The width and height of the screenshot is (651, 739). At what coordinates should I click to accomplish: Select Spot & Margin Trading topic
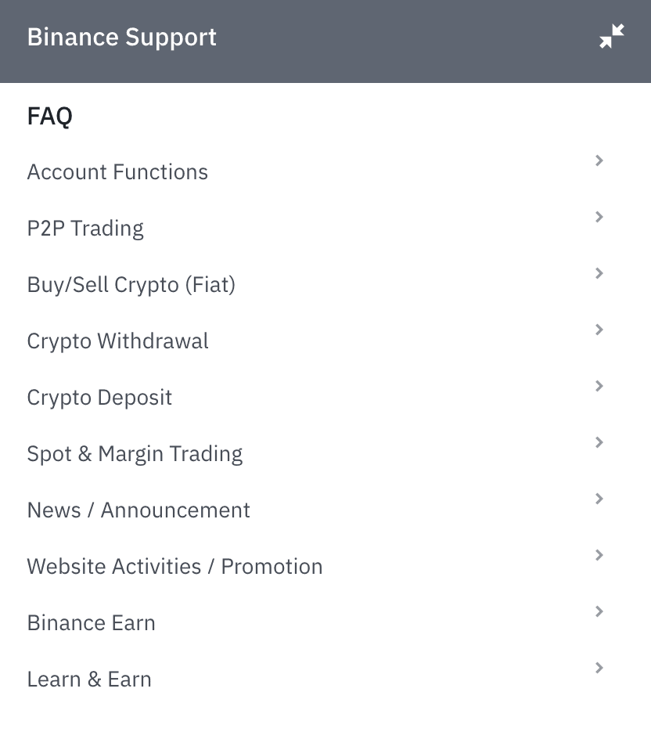coord(135,454)
